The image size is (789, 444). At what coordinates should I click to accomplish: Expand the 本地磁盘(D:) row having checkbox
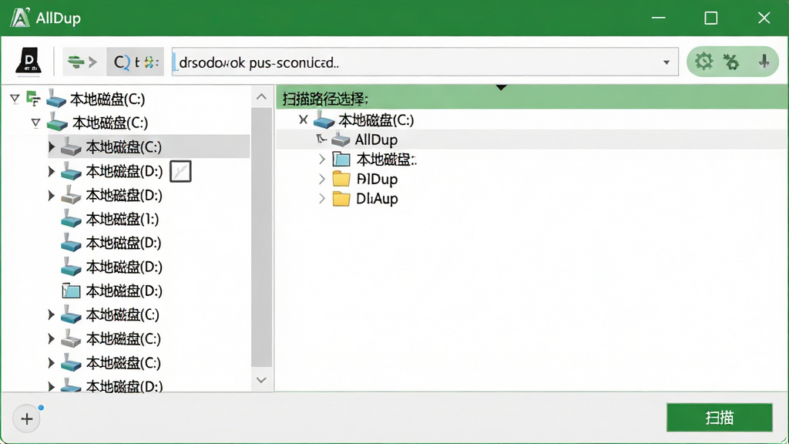click(52, 171)
